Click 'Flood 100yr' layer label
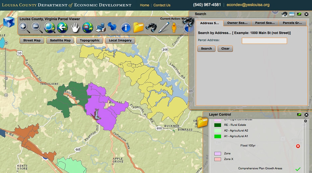 click(x=248, y=145)
